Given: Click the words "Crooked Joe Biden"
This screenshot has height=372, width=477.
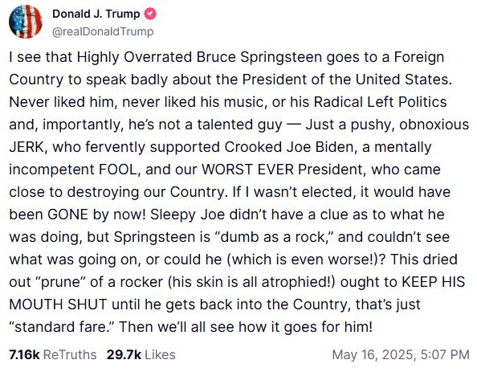Looking at the screenshot, I should point(289,147).
